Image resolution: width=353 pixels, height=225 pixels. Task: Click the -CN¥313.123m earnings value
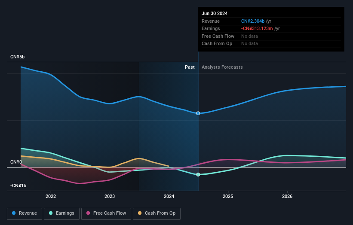[x=257, y=28]
